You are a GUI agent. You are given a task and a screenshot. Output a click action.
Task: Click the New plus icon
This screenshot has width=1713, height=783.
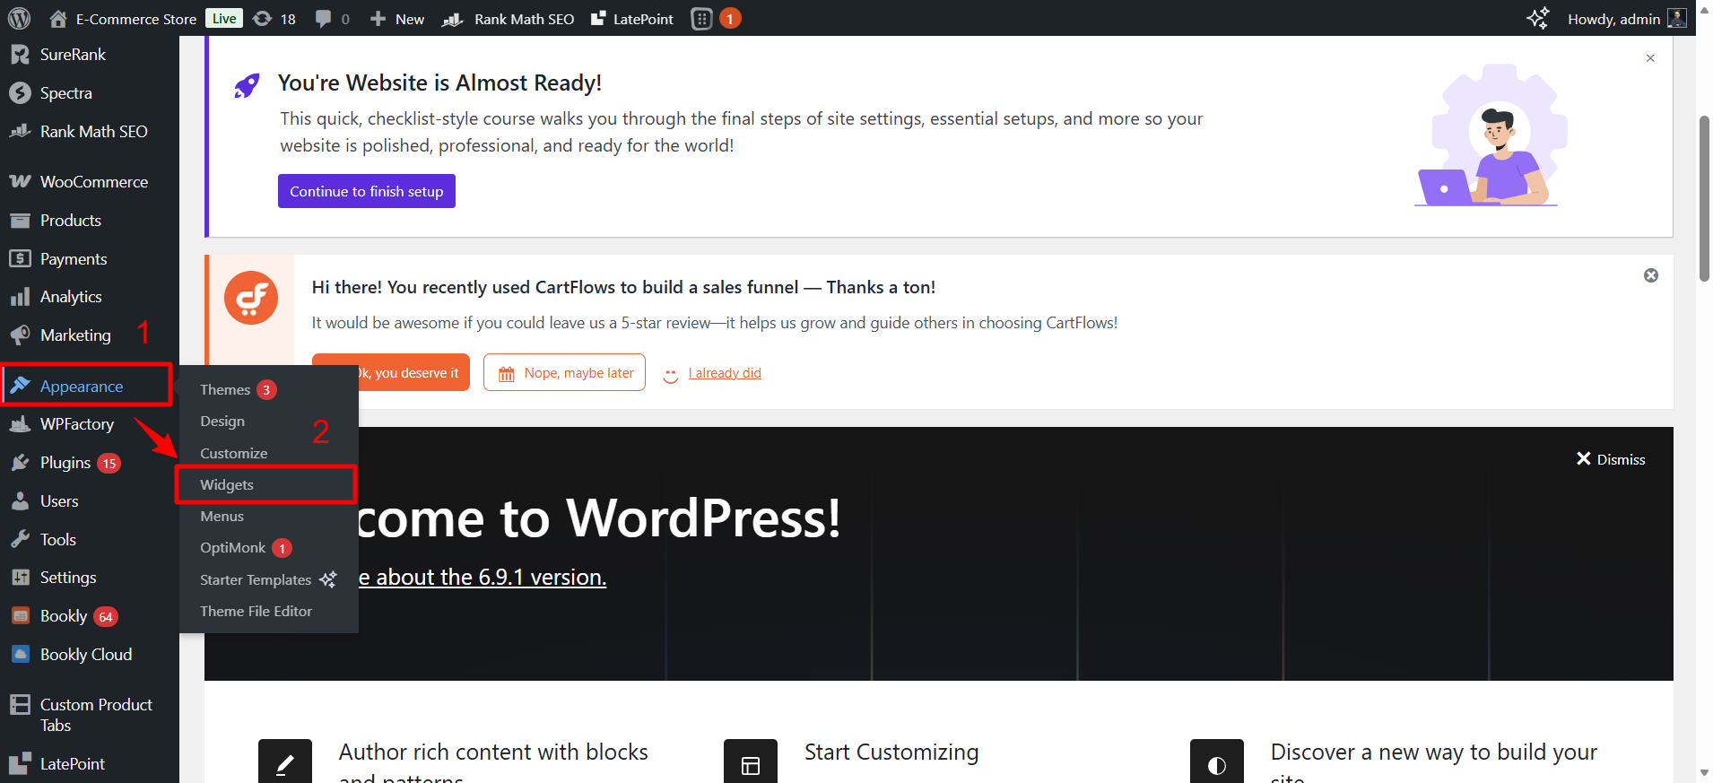[378, 18]
